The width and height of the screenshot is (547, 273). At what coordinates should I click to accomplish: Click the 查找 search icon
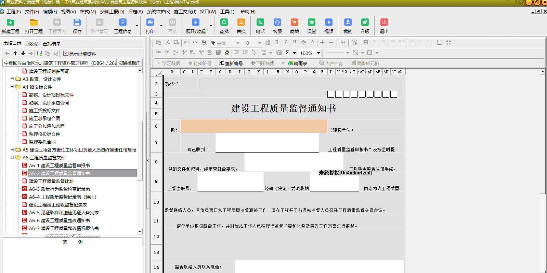224,23
